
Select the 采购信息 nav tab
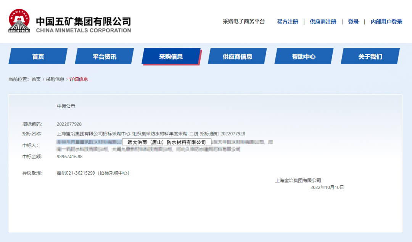coord(171,56)
